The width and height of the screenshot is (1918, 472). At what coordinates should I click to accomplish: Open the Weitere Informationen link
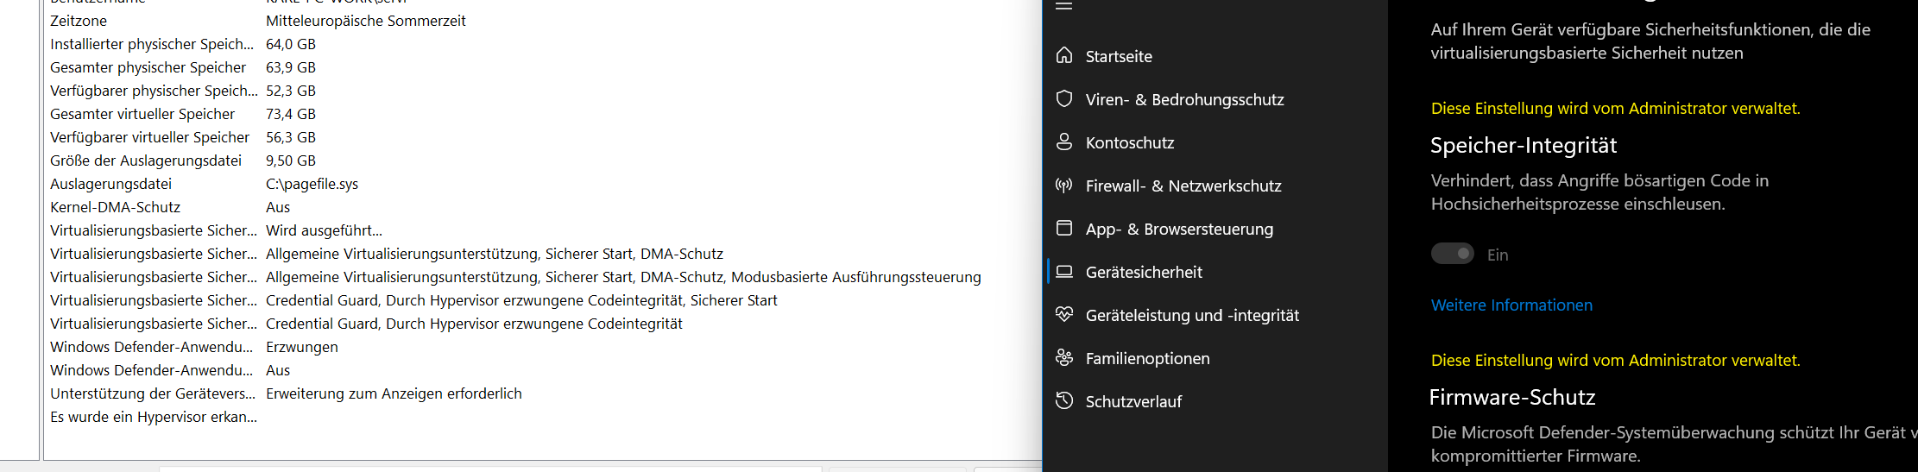pos(1511,305)
